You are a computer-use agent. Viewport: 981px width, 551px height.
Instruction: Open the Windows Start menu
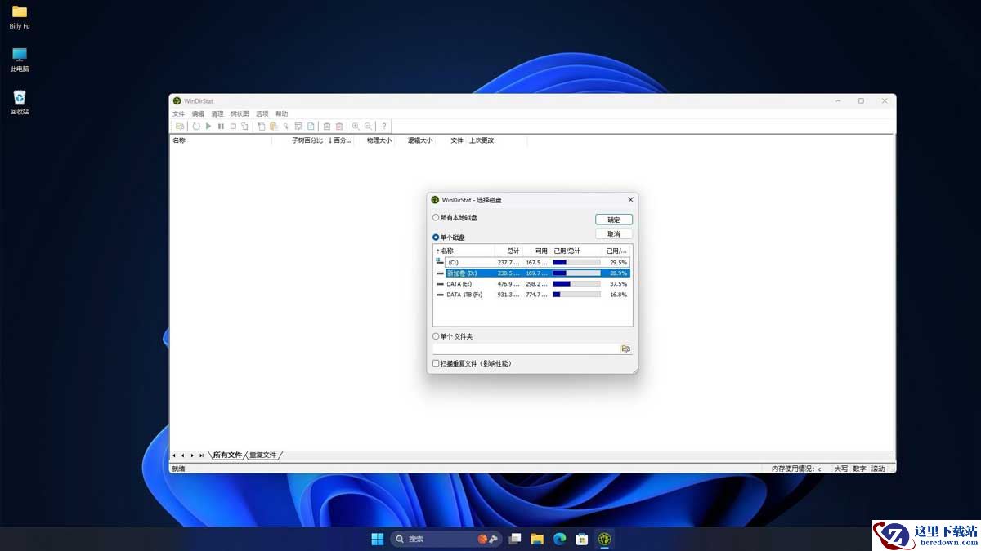pyautogui.click(x=377, y=539)
